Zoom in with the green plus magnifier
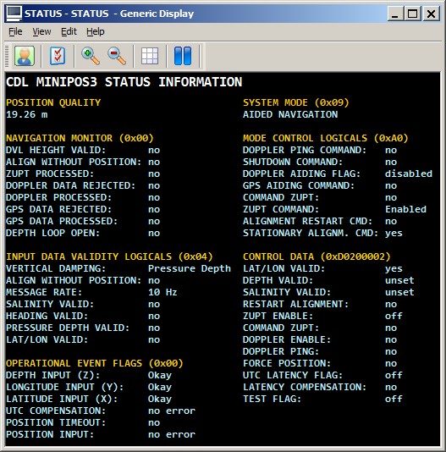This screenshot has width=446, height=452. click(91, 56)
